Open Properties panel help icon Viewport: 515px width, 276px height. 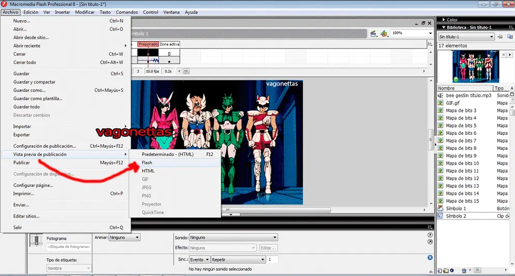tap(430, 235)
